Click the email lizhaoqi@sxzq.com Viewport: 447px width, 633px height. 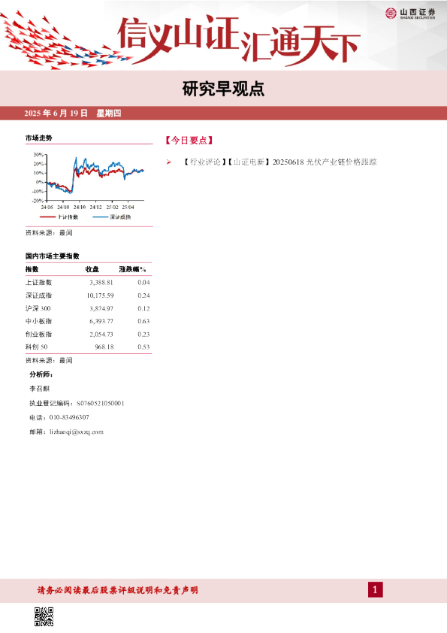[x=77, y=432]
